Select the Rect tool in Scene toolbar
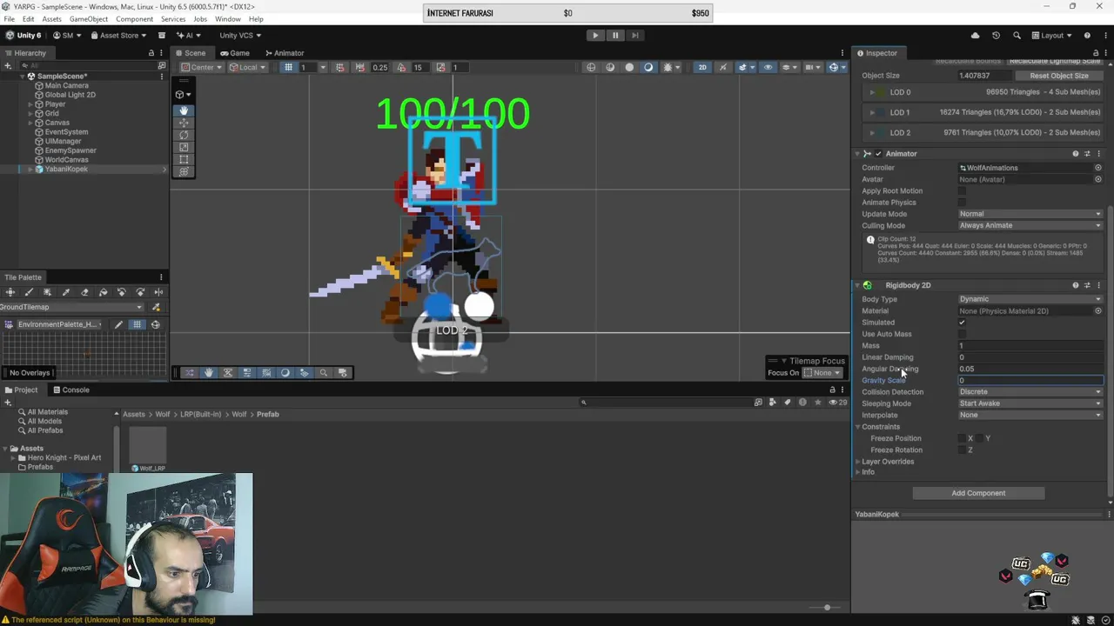 [184, 159]
